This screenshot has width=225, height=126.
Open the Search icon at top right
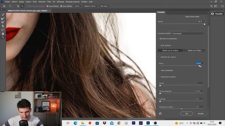pyautogui.click(x=211, y=6)
